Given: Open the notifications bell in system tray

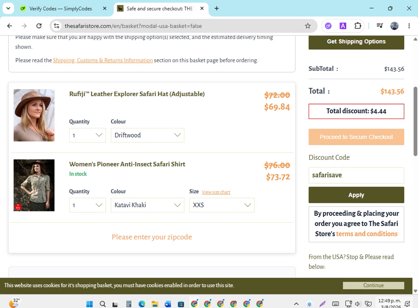Looking at the screenshot, I should pyautogui.click(x=407, y=304).
